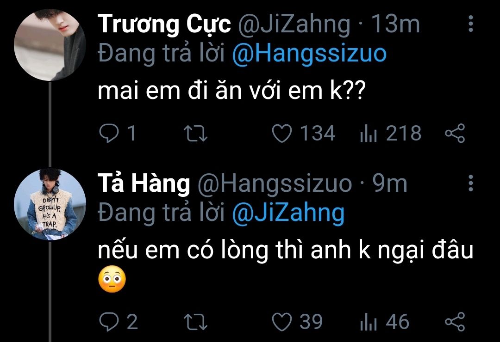Reply to Tả Hàng's tweet
Image resolution: width=500 pixels, height=342 pixels.
(x=109, y=321)
